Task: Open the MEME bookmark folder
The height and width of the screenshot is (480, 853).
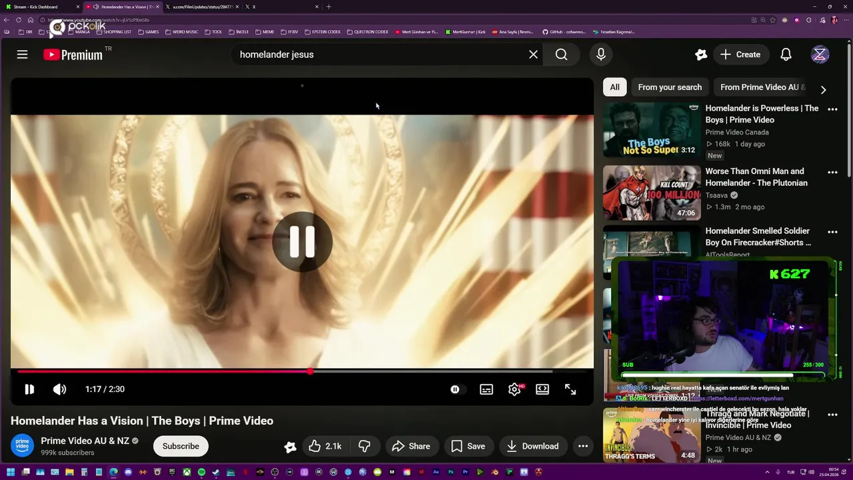Action: coord(264,32)
